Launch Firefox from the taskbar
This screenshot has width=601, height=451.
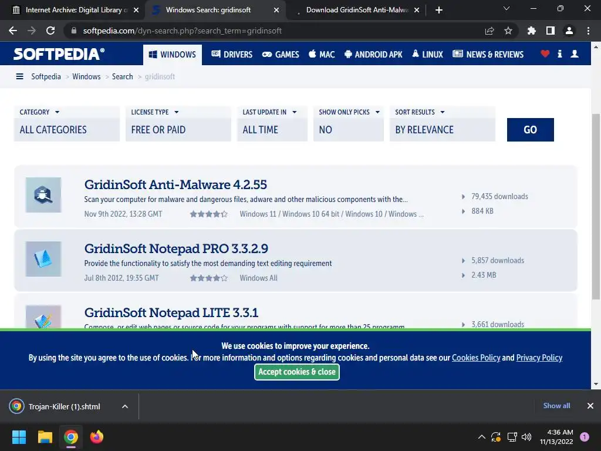97,437
